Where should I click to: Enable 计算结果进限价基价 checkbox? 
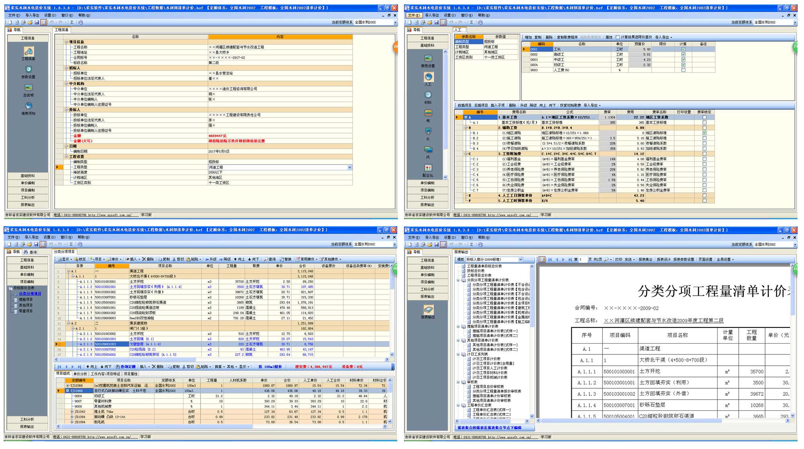click(x=618, y=37)
